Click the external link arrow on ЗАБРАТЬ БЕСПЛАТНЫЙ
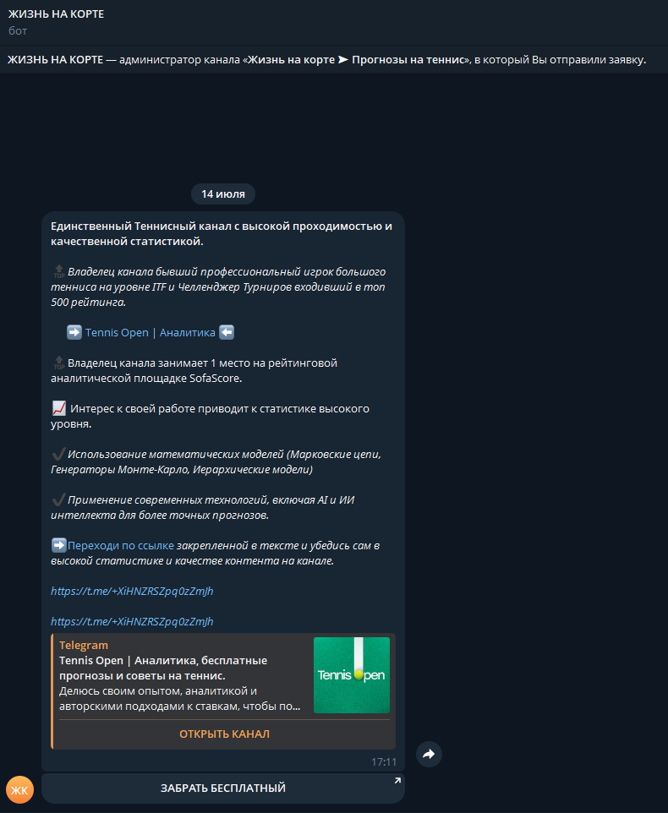Image resolution: width=668 pixels, height=813 pixels. pyautogui.click(x=397, y=780)
